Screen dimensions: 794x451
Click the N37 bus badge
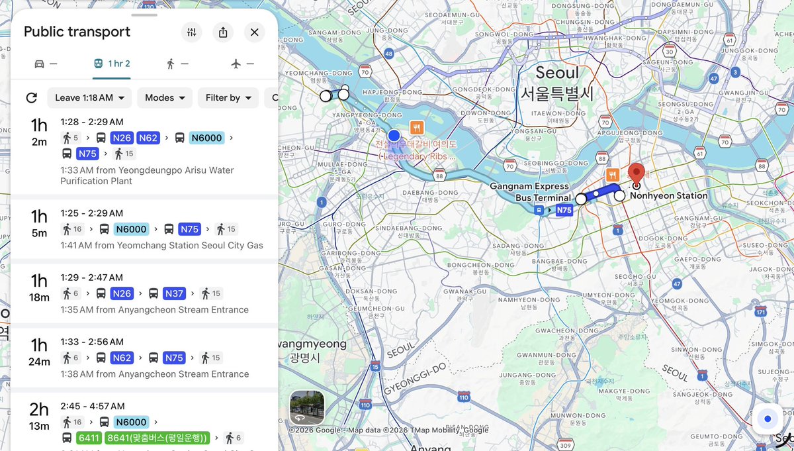[x=174, y=293]
